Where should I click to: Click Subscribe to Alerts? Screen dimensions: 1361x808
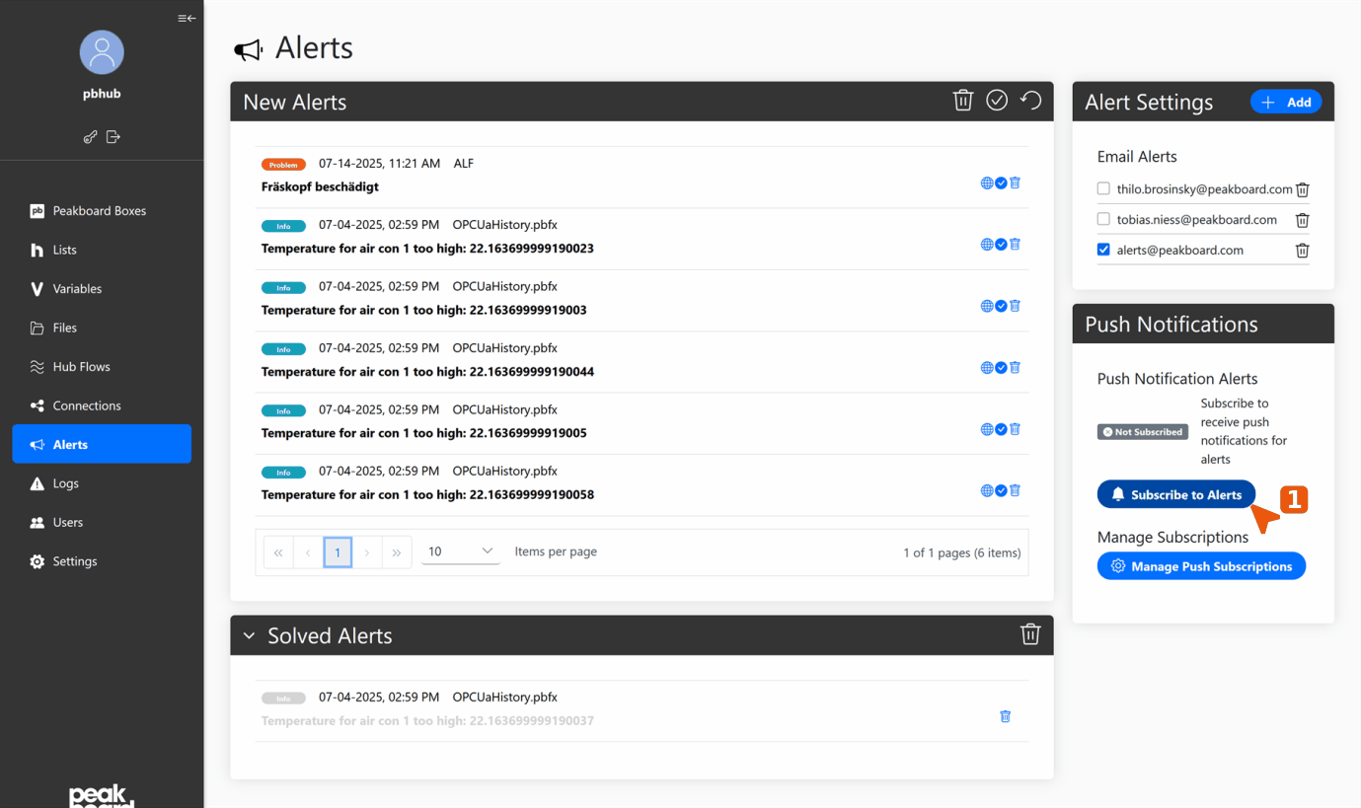[x=1175, y=493]
